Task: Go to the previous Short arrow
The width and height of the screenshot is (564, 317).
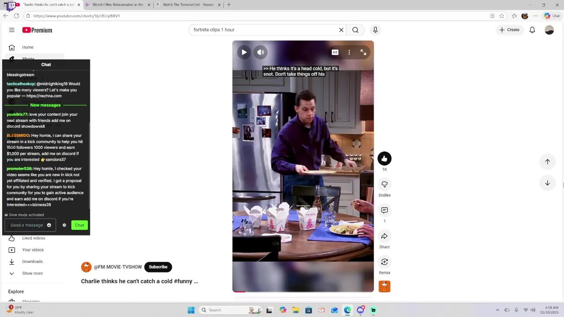Action: pyautogui.click(x=547, y=162)
